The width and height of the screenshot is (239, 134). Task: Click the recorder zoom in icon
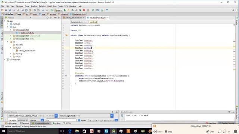point(220,131)
